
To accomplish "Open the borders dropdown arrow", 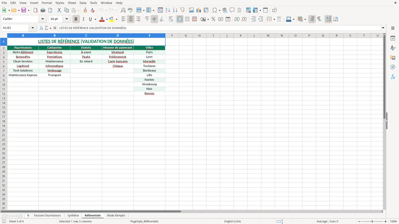I will [x=274, y=20].
